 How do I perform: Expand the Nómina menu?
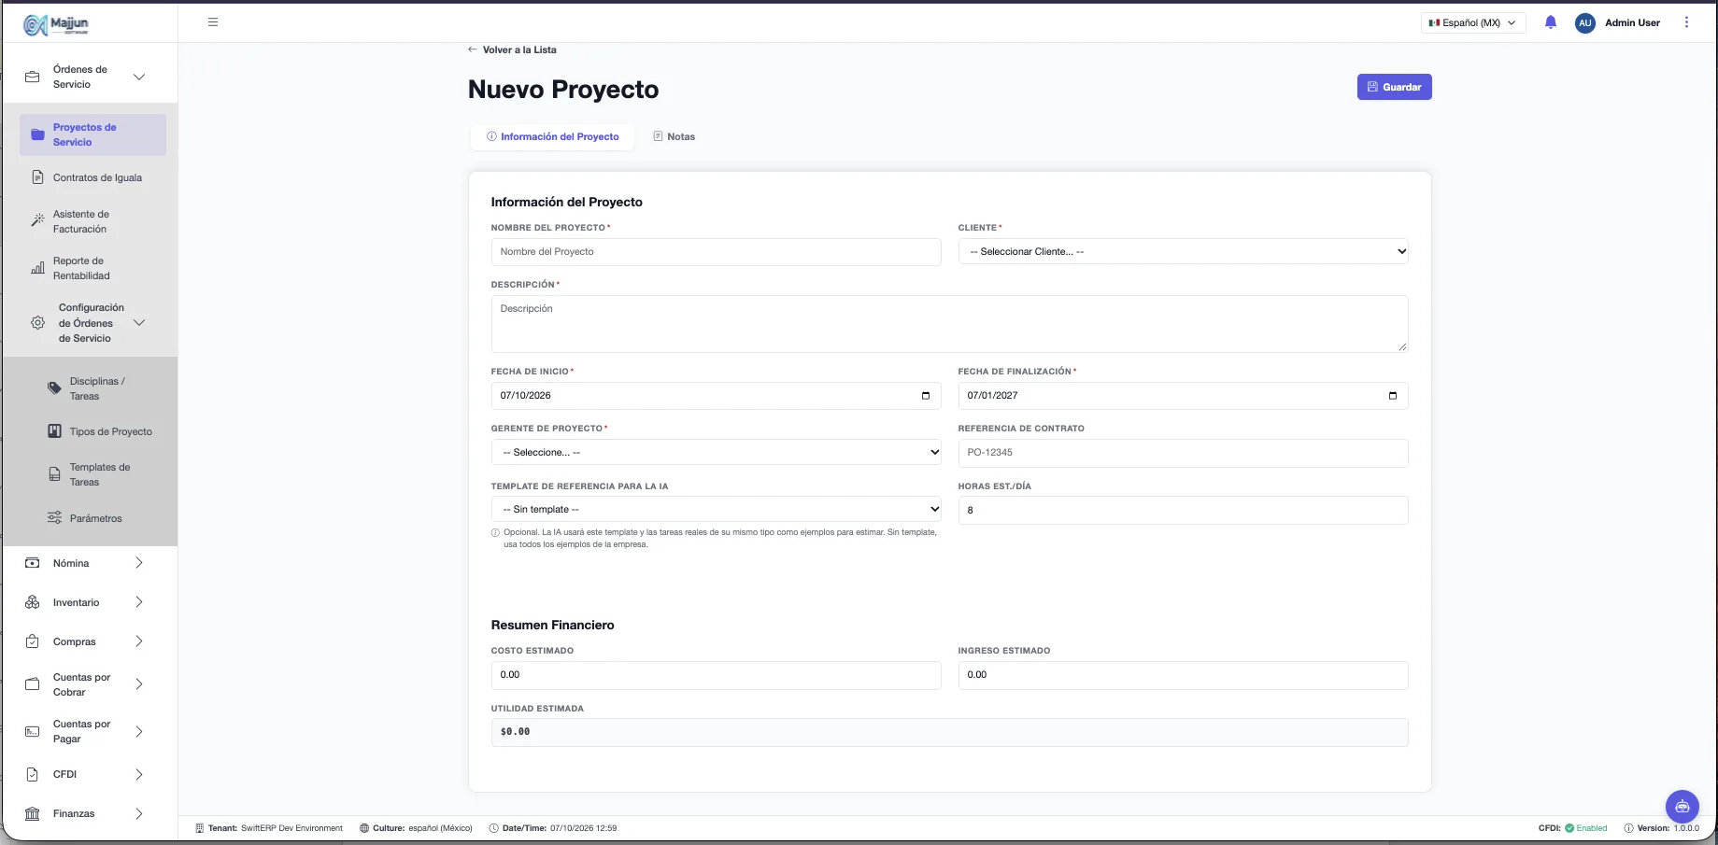138,563
